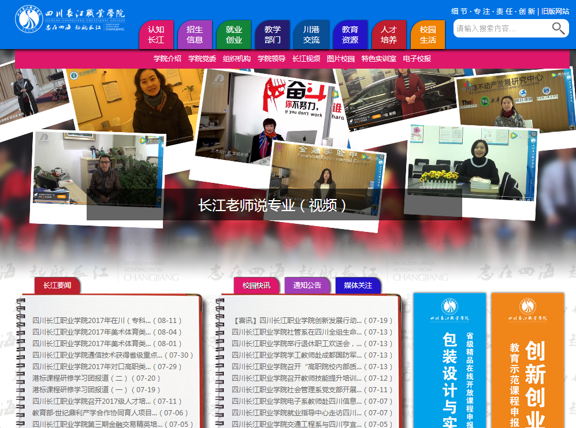Image resolution: width=576 pixels, height=428 pixels.
Task: Type in the search input field
Action: point(501,28)
